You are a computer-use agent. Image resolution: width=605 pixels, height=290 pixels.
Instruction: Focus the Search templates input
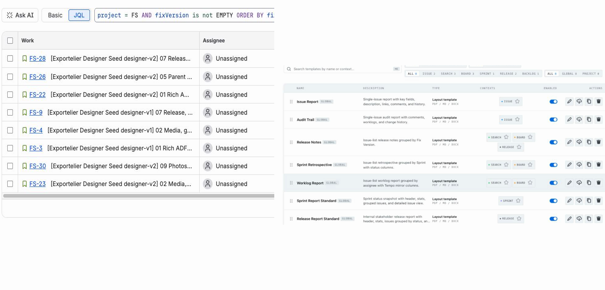[343, 69]
